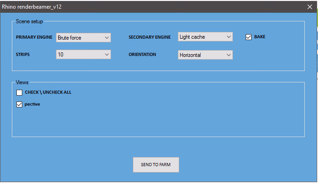Image resolution: width=318 pixels, height=183 pixels.
Task: Click the STRIPS label
Action: point(23,55)
